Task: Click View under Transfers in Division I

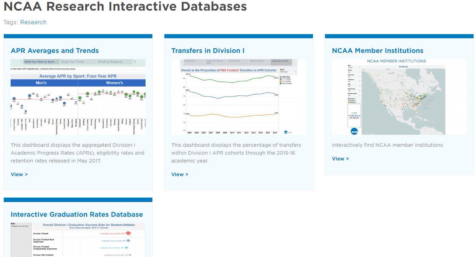Action: (179, 174)
